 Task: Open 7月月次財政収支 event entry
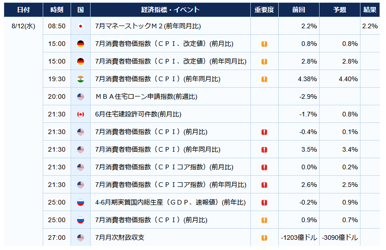pyautogui.click(x=120, y=237)
